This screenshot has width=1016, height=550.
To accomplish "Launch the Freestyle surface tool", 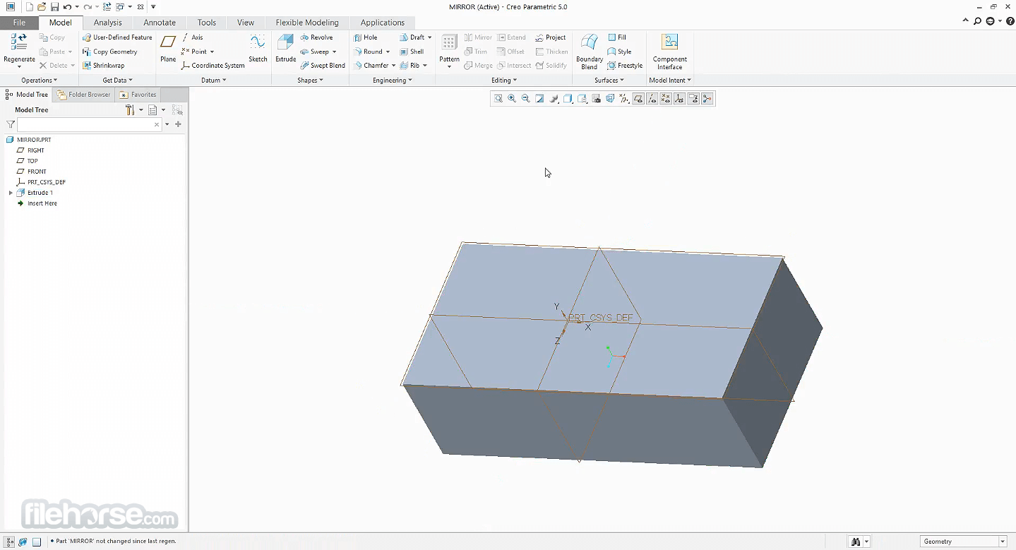I will click(x=625, y=66).
